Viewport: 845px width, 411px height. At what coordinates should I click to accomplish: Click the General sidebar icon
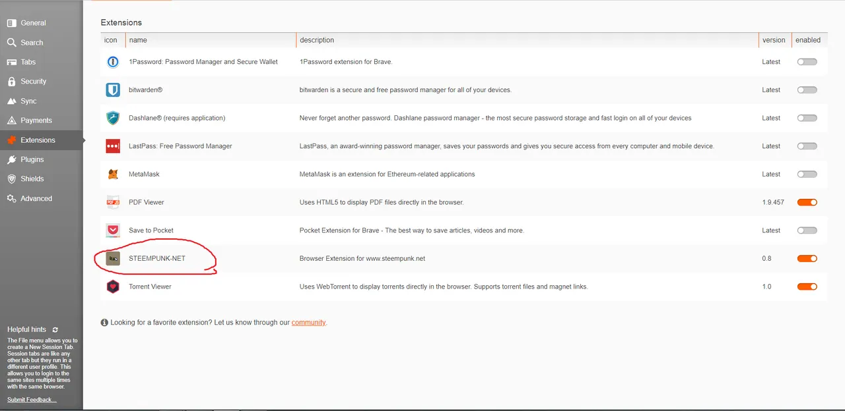11,23
